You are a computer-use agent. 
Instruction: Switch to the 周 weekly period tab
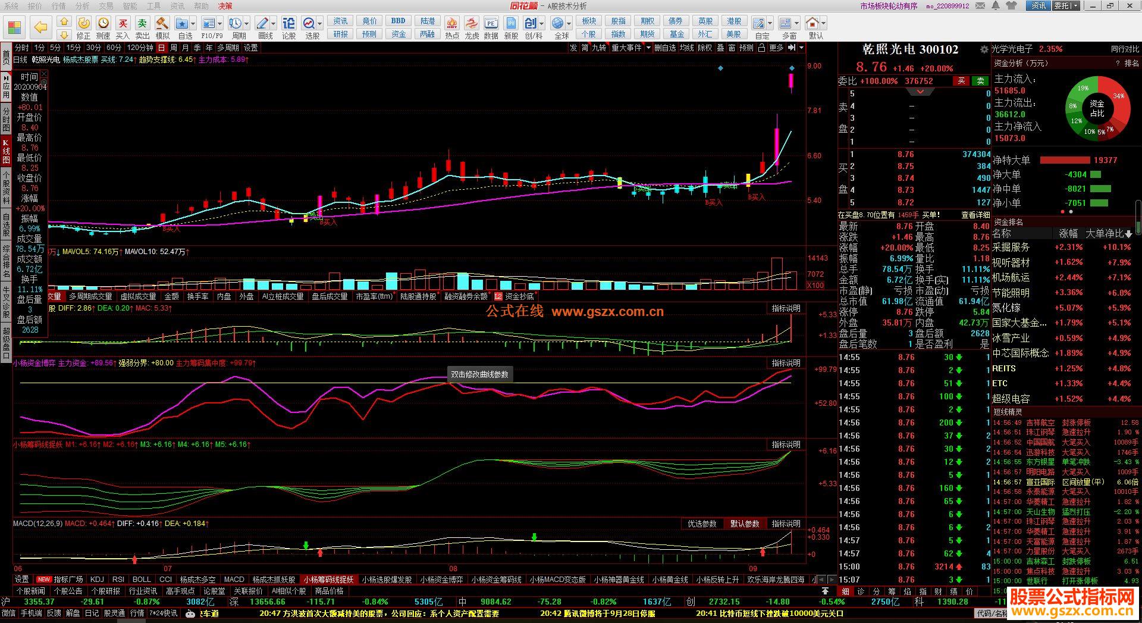(x=174, y=48)
